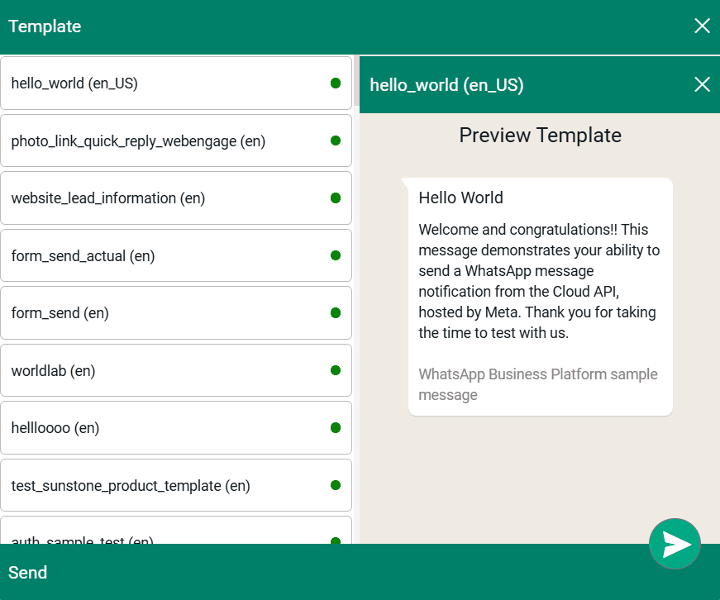Choose photo_link_quick_reply_webengage (en) template
This screenshot has width=720, height=600.
[x=165, y=141]
